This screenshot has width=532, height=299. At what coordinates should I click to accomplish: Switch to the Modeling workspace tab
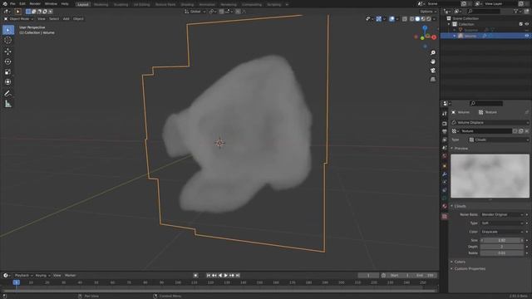click(101, 5)
